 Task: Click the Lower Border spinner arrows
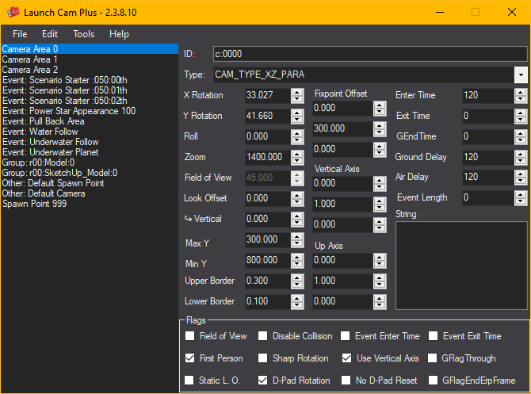click(x=297, y=301)
